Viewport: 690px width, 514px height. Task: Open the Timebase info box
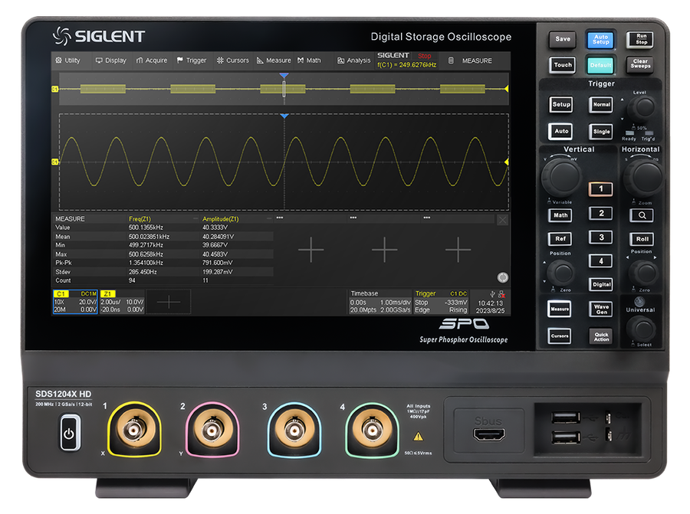tap(380, 302)
